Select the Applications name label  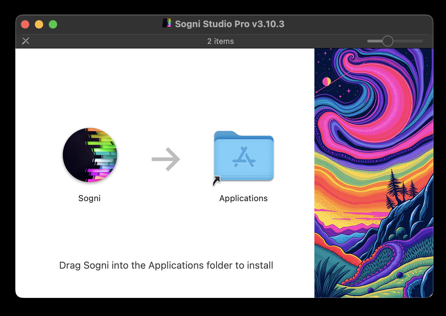click(243, 198)
